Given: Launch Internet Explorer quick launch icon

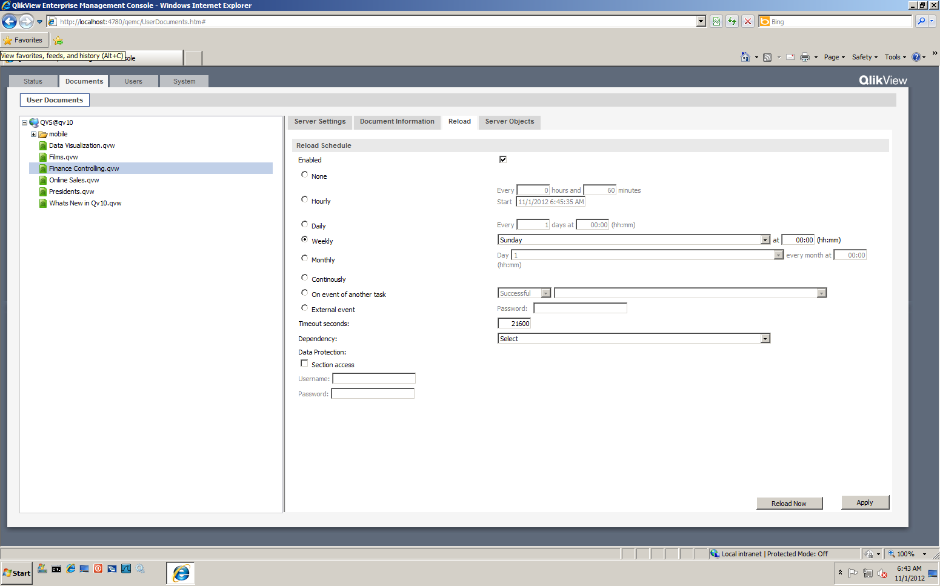Looking at the screenshot, I should [x=71, y=568].
